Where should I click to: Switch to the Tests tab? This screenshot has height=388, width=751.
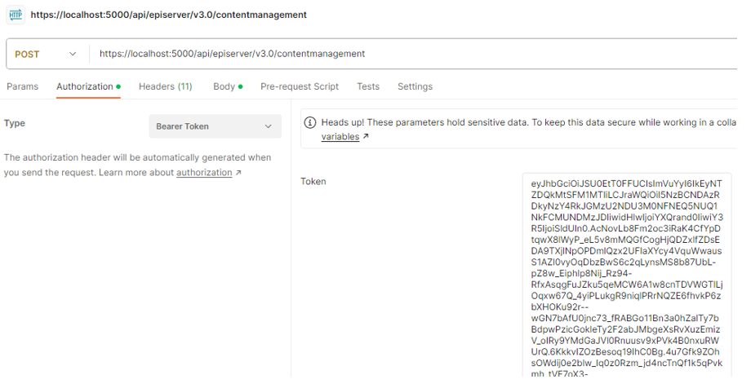coord(367,86)
